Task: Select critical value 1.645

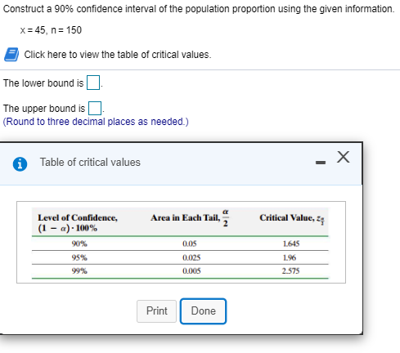Action: tap(291, 244)
